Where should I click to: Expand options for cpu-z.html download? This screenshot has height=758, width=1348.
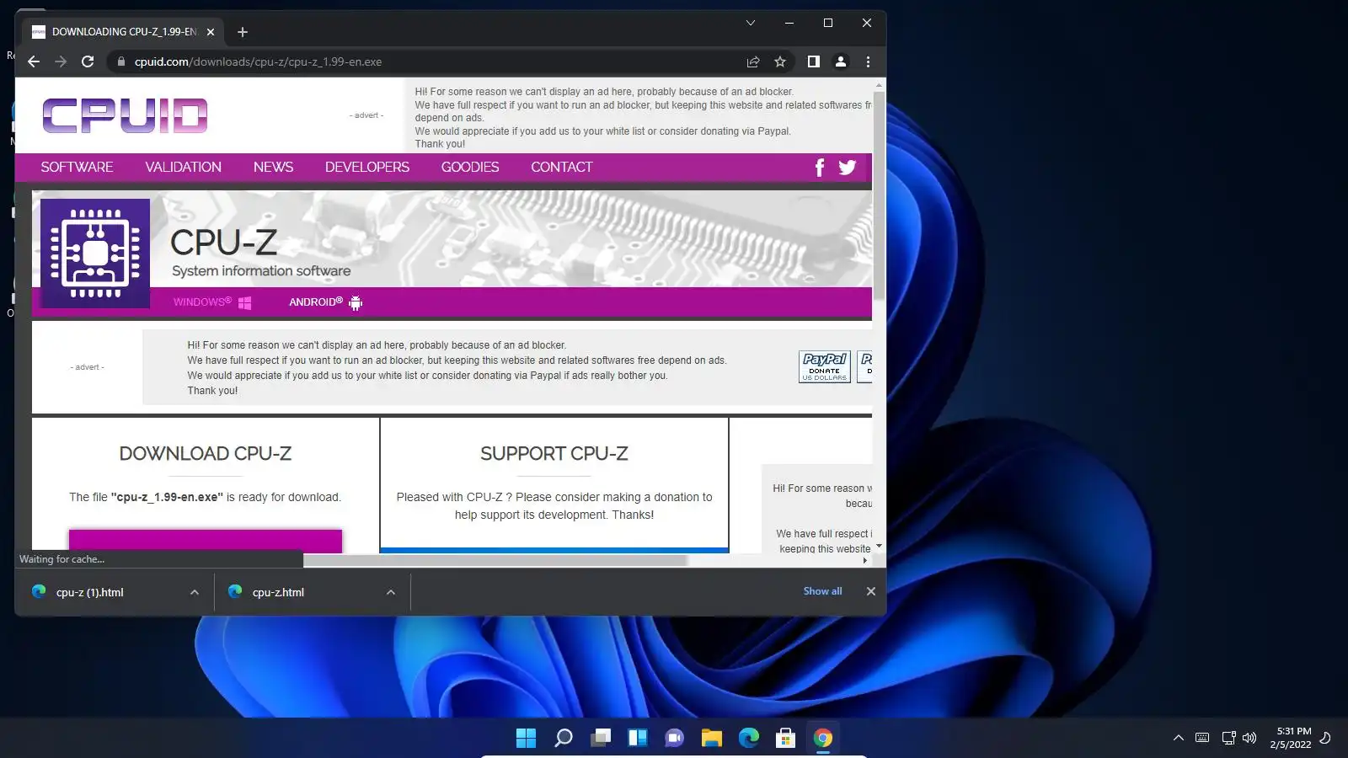tap(391, 592)
